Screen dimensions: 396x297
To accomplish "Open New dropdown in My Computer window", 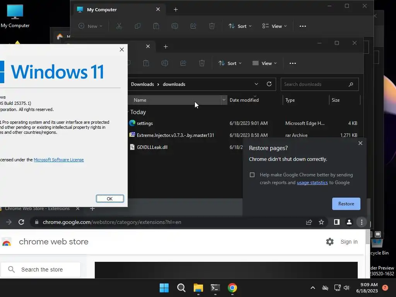I will tap(90, 26).
